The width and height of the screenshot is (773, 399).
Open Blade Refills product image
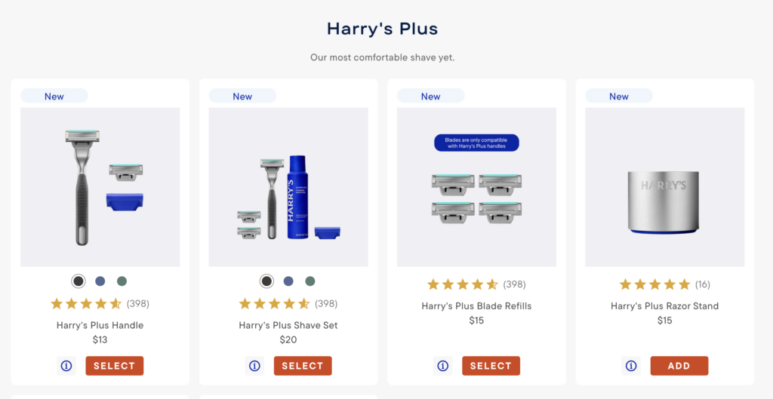coord(476,187)
